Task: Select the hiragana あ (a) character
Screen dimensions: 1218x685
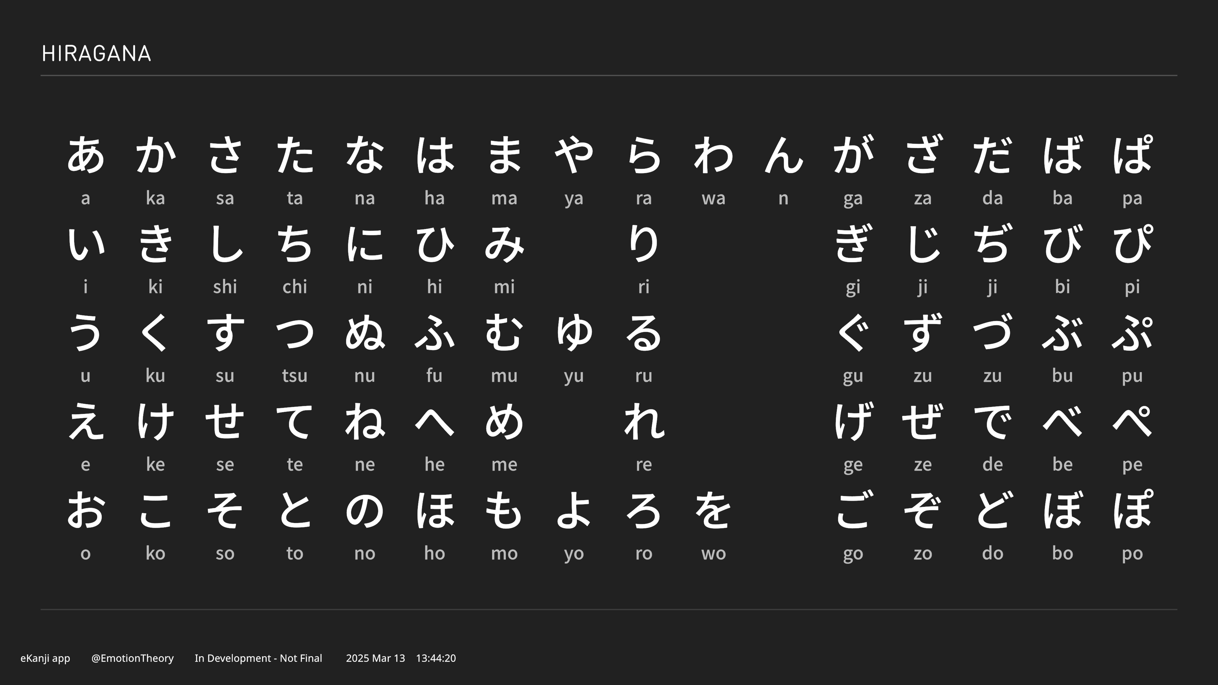Action: [x=86, y=155]
